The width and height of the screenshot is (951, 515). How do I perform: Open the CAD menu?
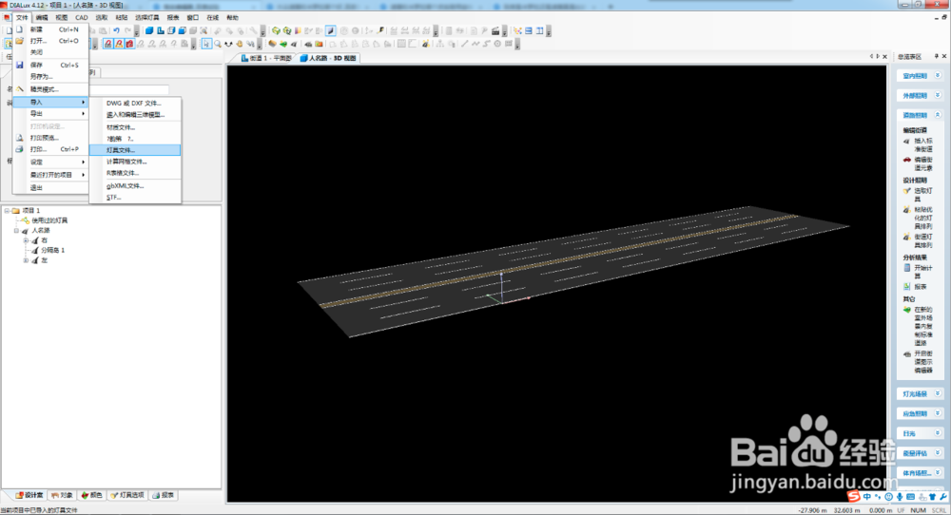[81, 17]
